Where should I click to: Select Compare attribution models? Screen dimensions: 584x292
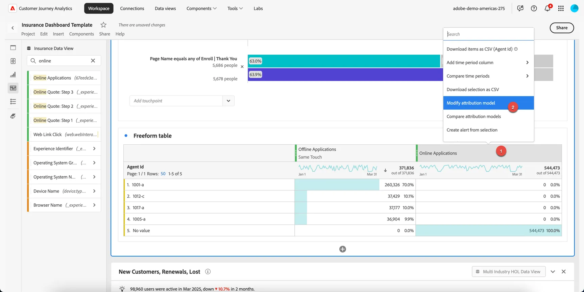488,116
